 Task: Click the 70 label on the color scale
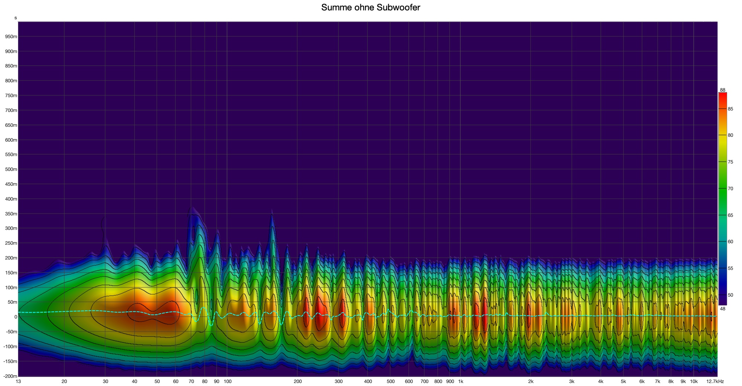(x=730, y=189)
